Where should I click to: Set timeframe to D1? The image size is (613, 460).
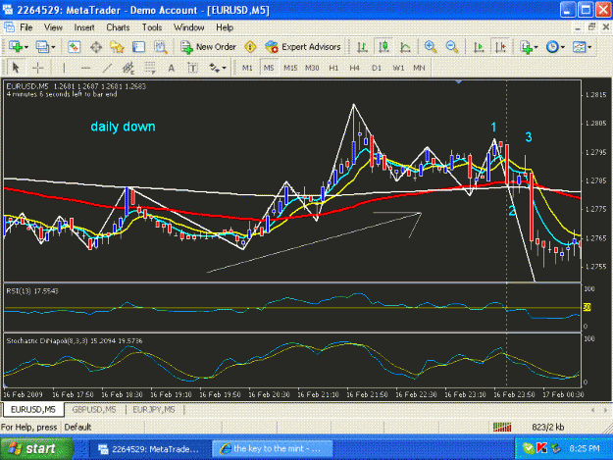coord(377,68)
